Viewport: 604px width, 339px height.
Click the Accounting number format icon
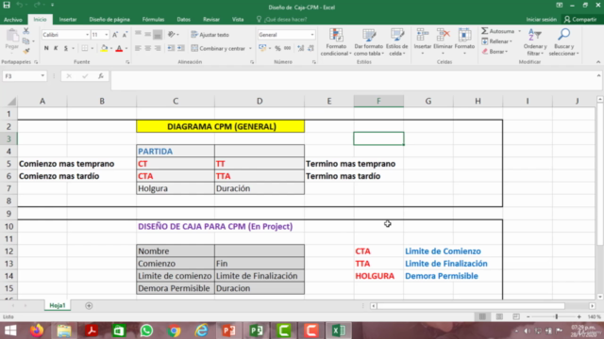(x=262, y=48)
